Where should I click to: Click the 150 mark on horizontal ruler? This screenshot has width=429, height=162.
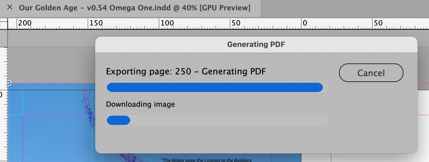[96, 23]
